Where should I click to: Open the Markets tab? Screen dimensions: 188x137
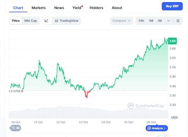39,8
